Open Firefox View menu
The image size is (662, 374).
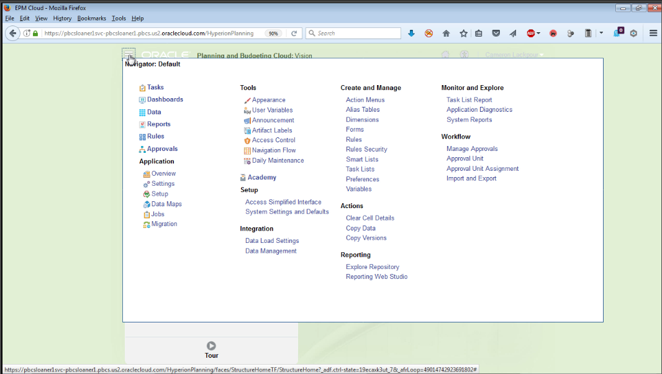(x=41, y=18)
